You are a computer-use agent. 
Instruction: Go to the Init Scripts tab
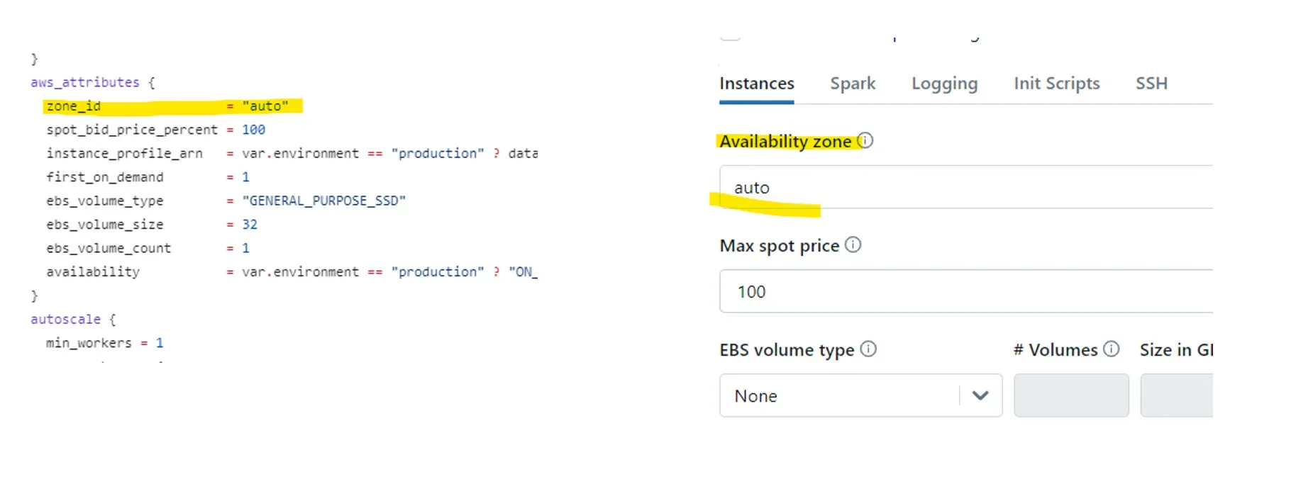coord(1056,84)
